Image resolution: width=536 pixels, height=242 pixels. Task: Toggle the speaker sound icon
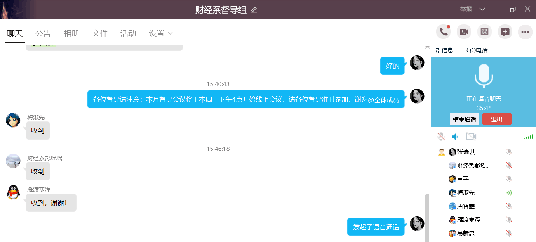click(x=455, y=137)
